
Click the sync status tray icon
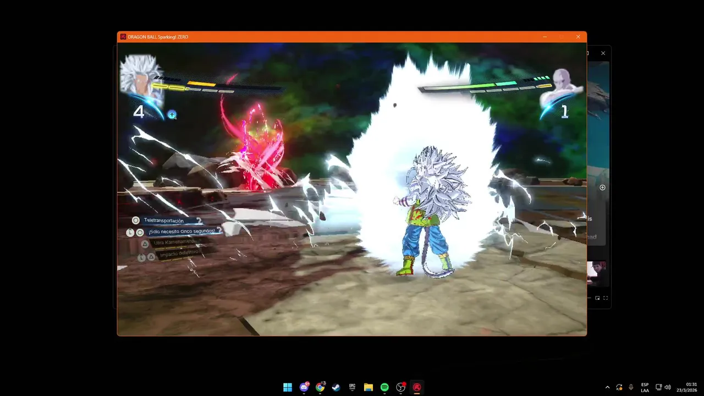pos(619,387)
